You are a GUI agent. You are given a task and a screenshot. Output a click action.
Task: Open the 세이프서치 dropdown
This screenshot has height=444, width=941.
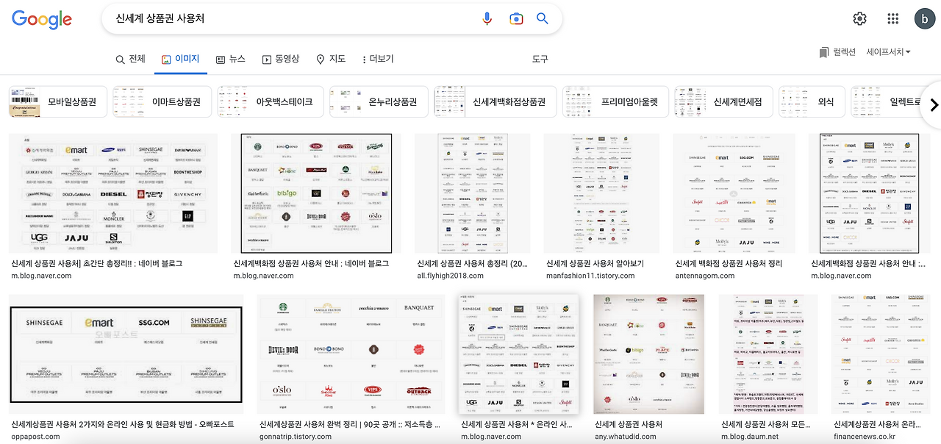(889, 52)
